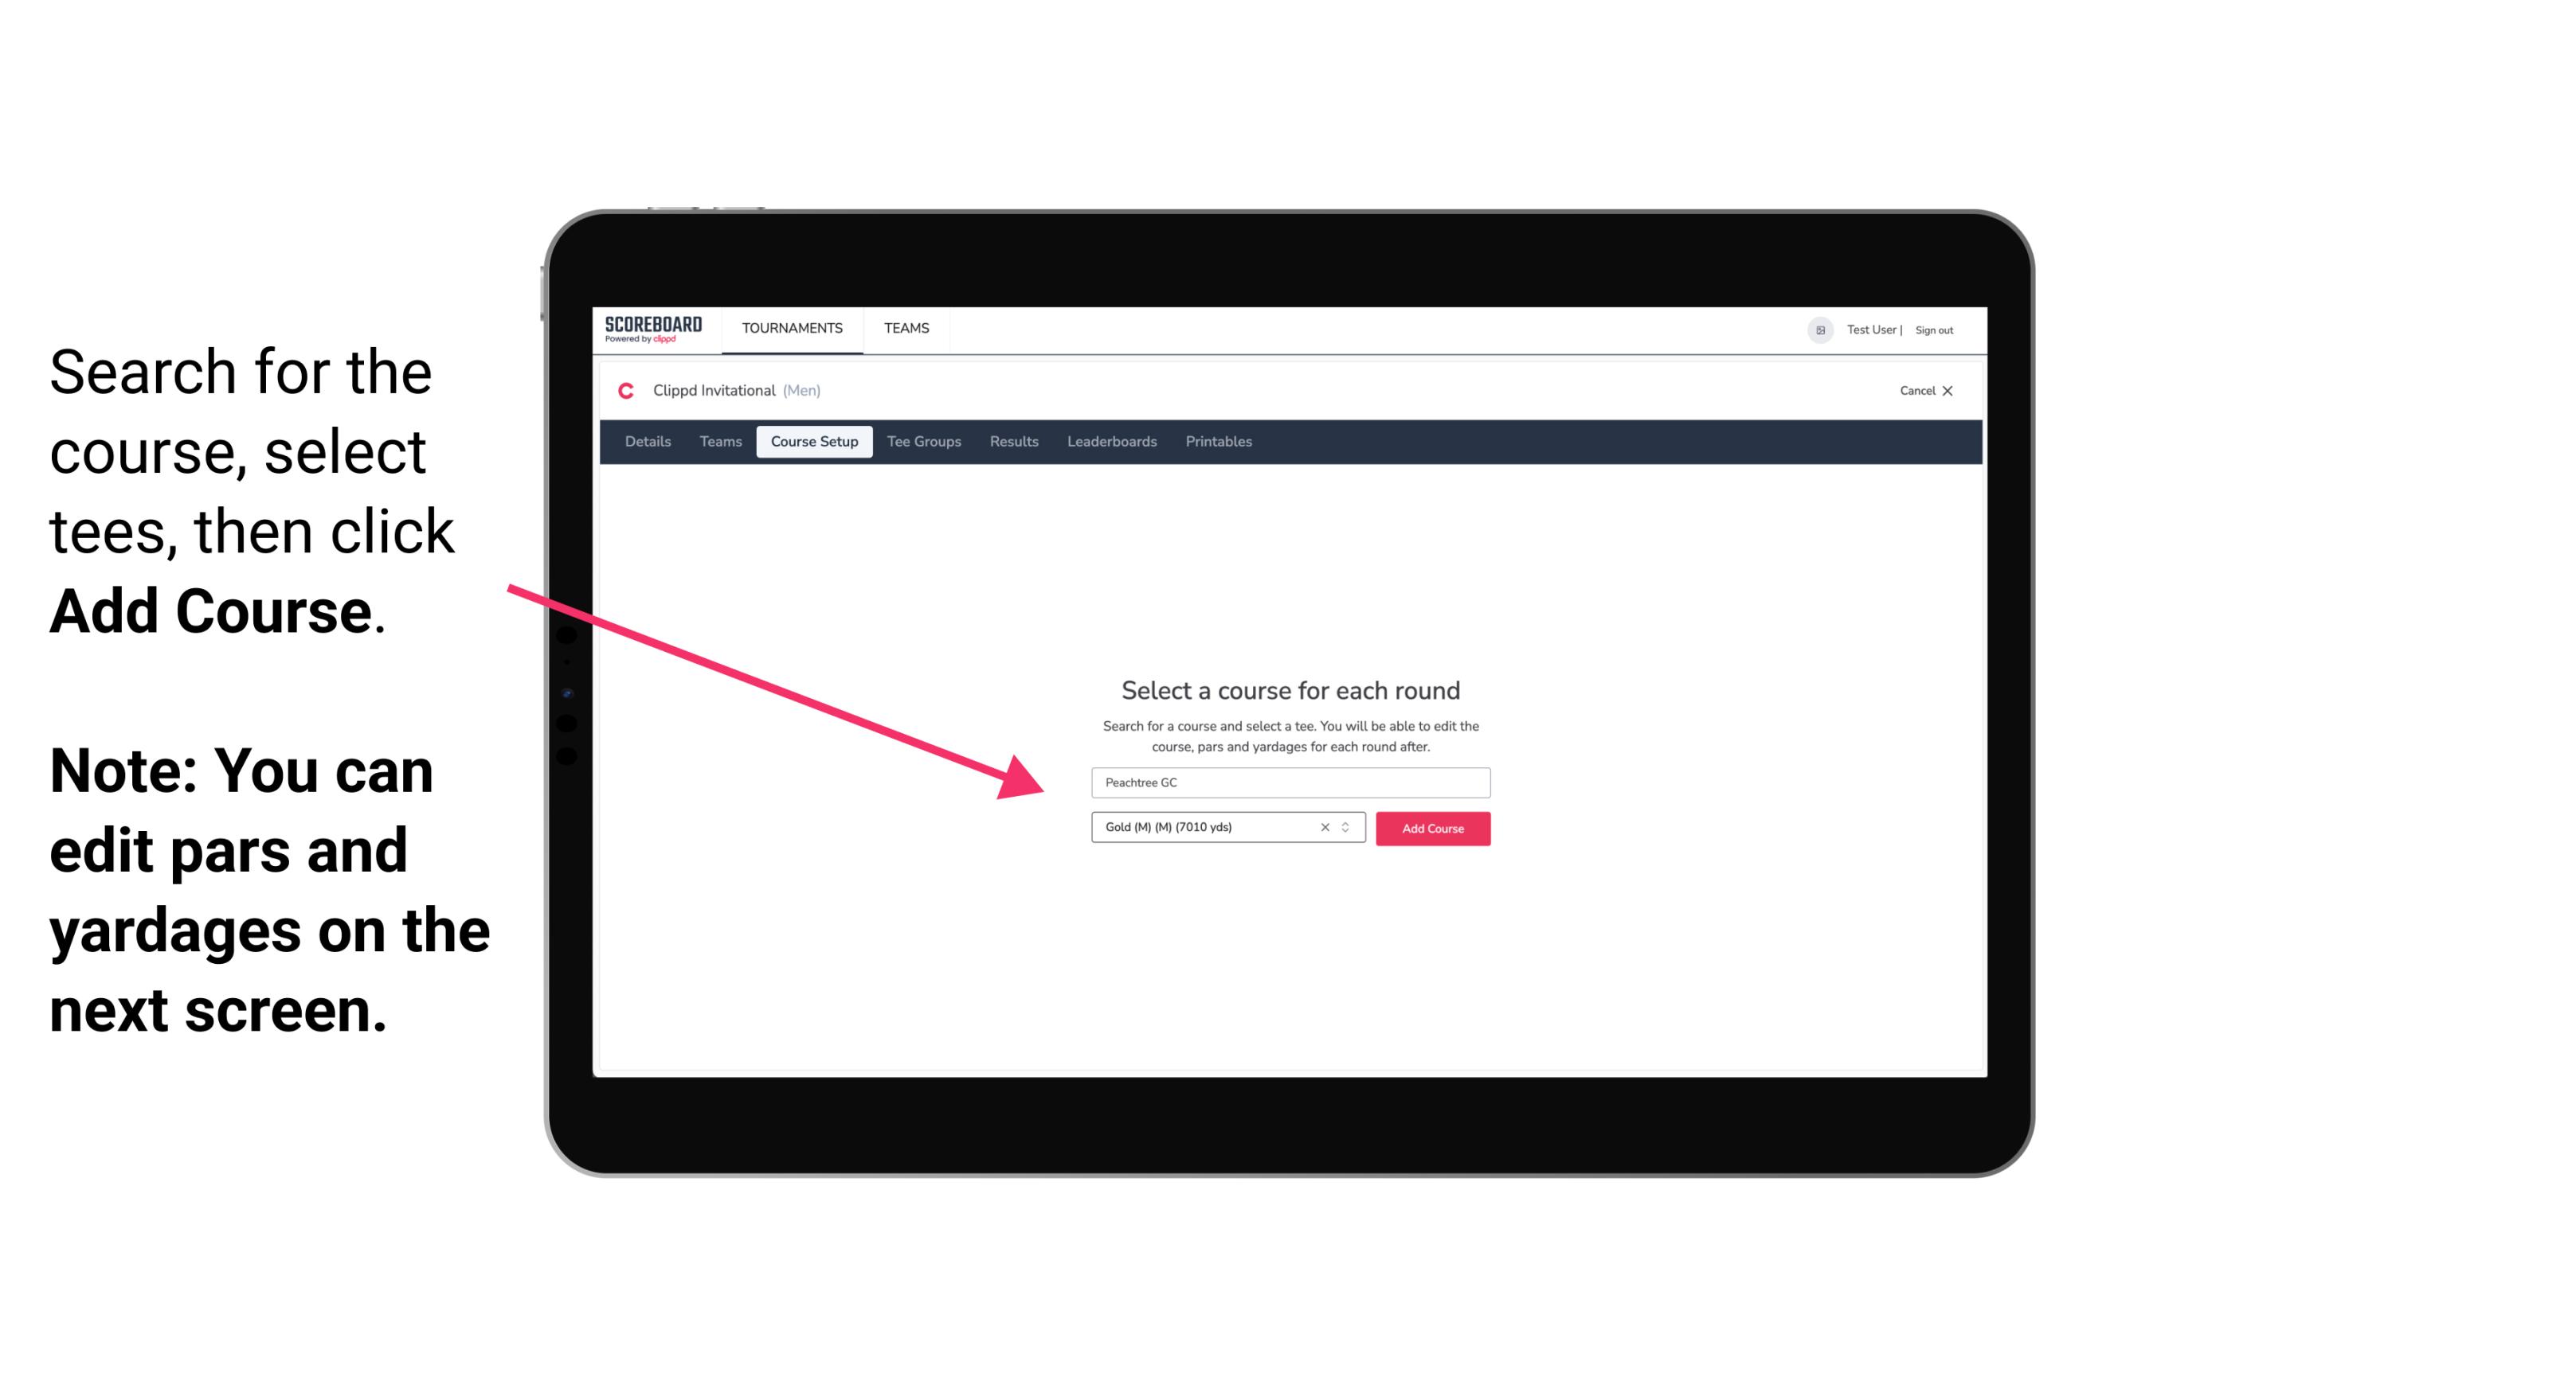This screenshot has width=2576, height=1385.
Task: Click the Course Setup tab
Action: pos(816,442)
